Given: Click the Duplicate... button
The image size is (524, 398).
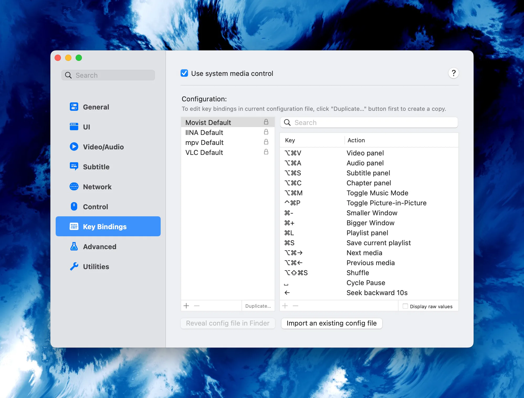Looking at the screenshot, I should [258, 306].
